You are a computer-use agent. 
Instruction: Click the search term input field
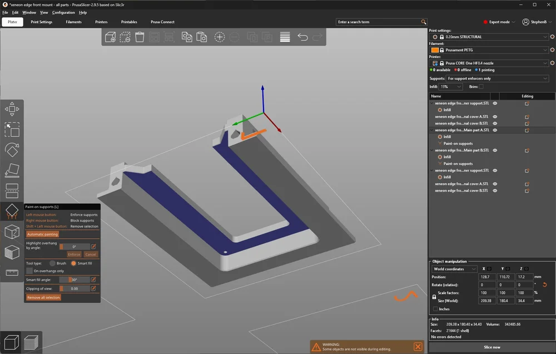click(x=378, y=22)
